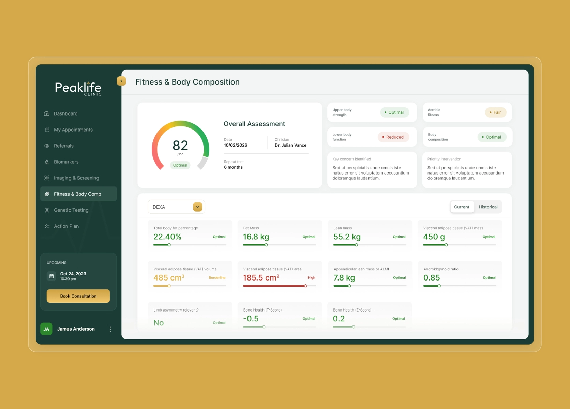Click the Imaging & Screening scan icon
Screen dimensions: 570x409
47,178
